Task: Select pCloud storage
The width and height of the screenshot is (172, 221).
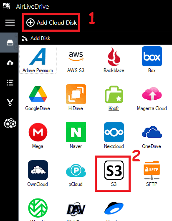Action: point(76,174)
